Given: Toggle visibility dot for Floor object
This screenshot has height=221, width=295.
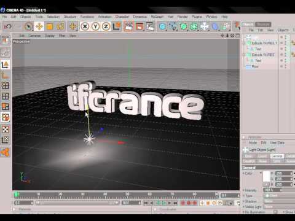Looking at the screenshot, I should [286, 66].
